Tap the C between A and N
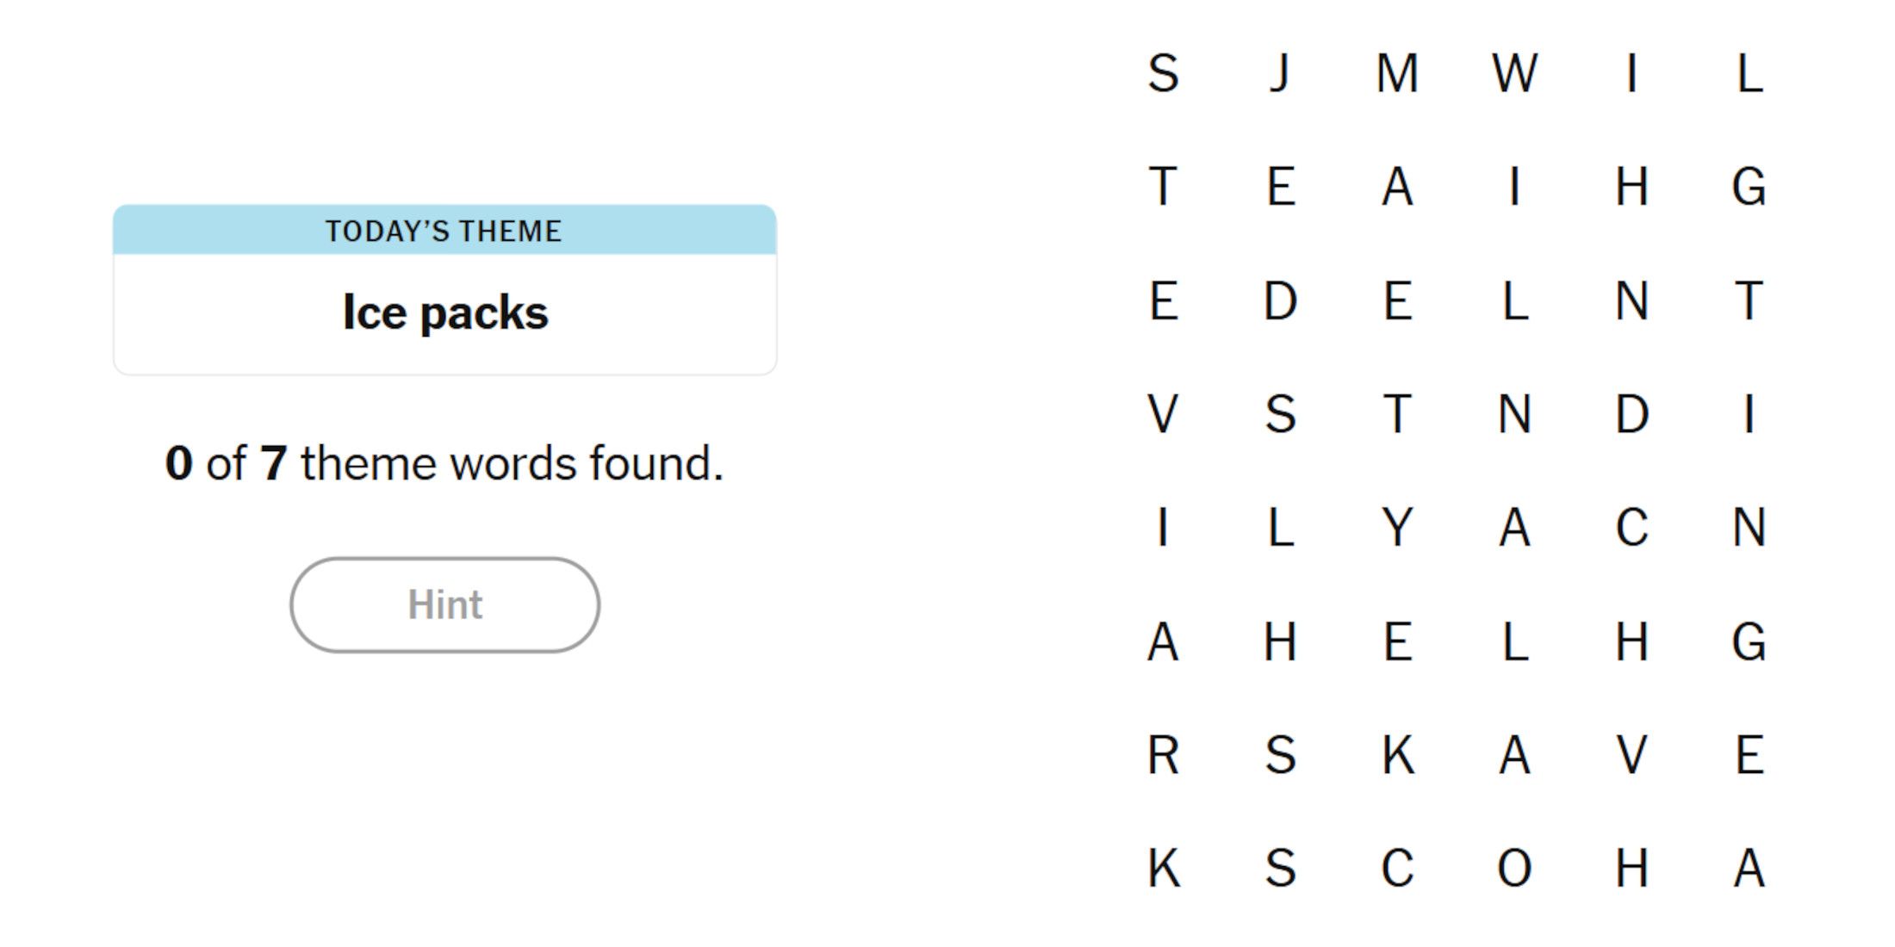 1631,527
